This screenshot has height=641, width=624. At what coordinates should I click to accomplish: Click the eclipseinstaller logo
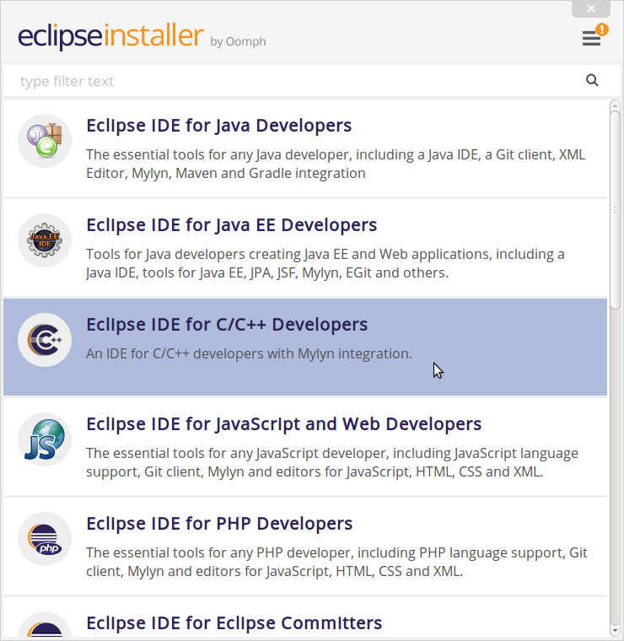(x=111, y=37)
